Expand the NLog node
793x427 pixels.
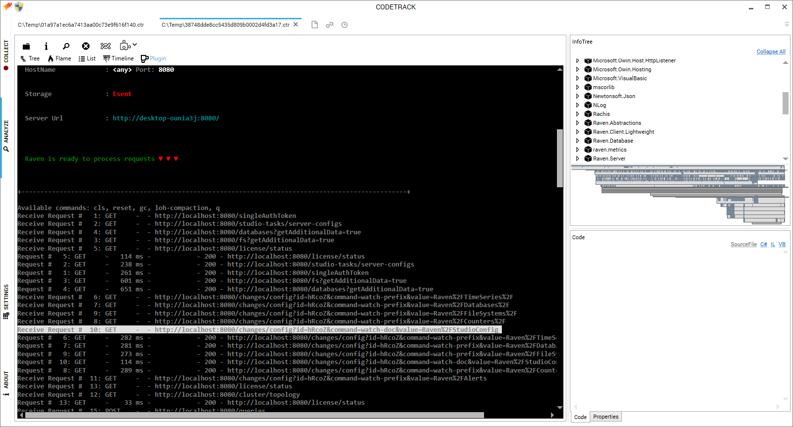point(577,105)
